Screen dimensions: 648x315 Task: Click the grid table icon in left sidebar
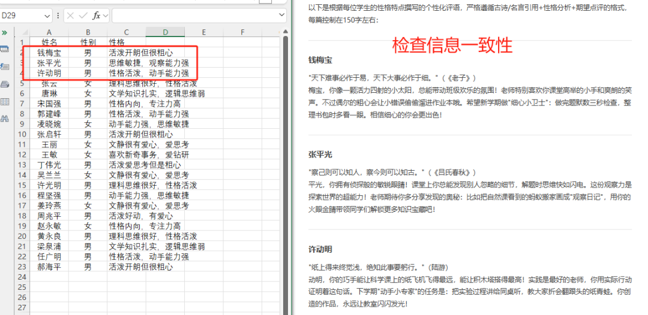(x=5, y=102)
